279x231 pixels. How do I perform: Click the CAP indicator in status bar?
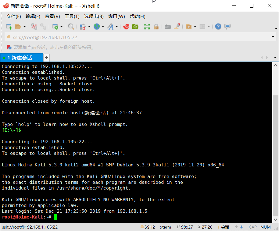(253, 227)
